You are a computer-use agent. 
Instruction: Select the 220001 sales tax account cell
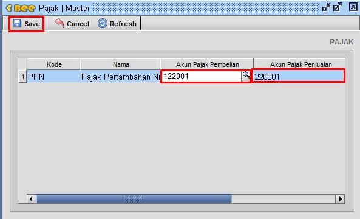pyautogui.click(x=299, y=76)
